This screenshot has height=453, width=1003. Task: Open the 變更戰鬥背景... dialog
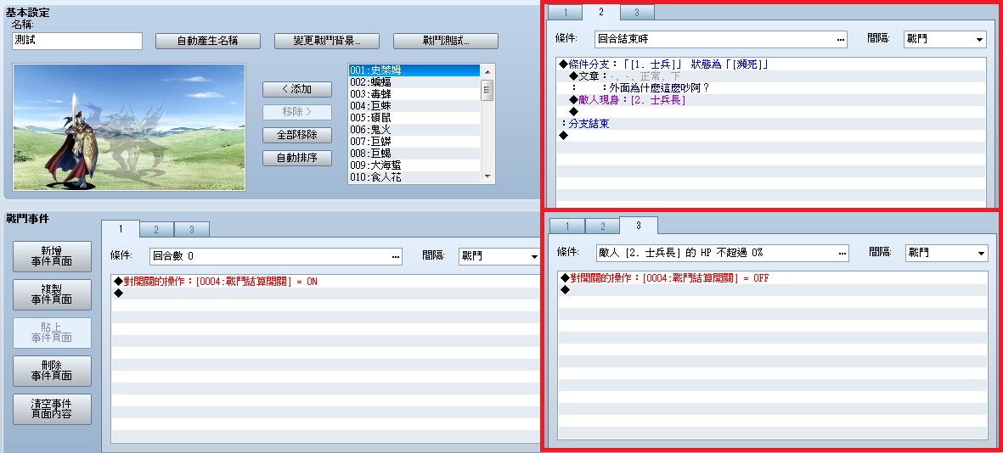327,41
